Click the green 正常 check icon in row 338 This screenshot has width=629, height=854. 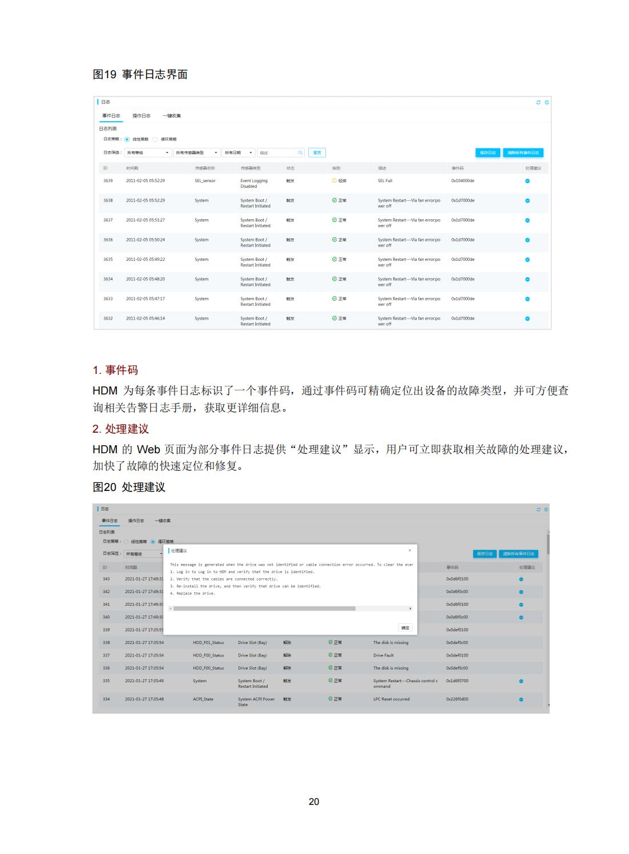(x=330, y=642)
